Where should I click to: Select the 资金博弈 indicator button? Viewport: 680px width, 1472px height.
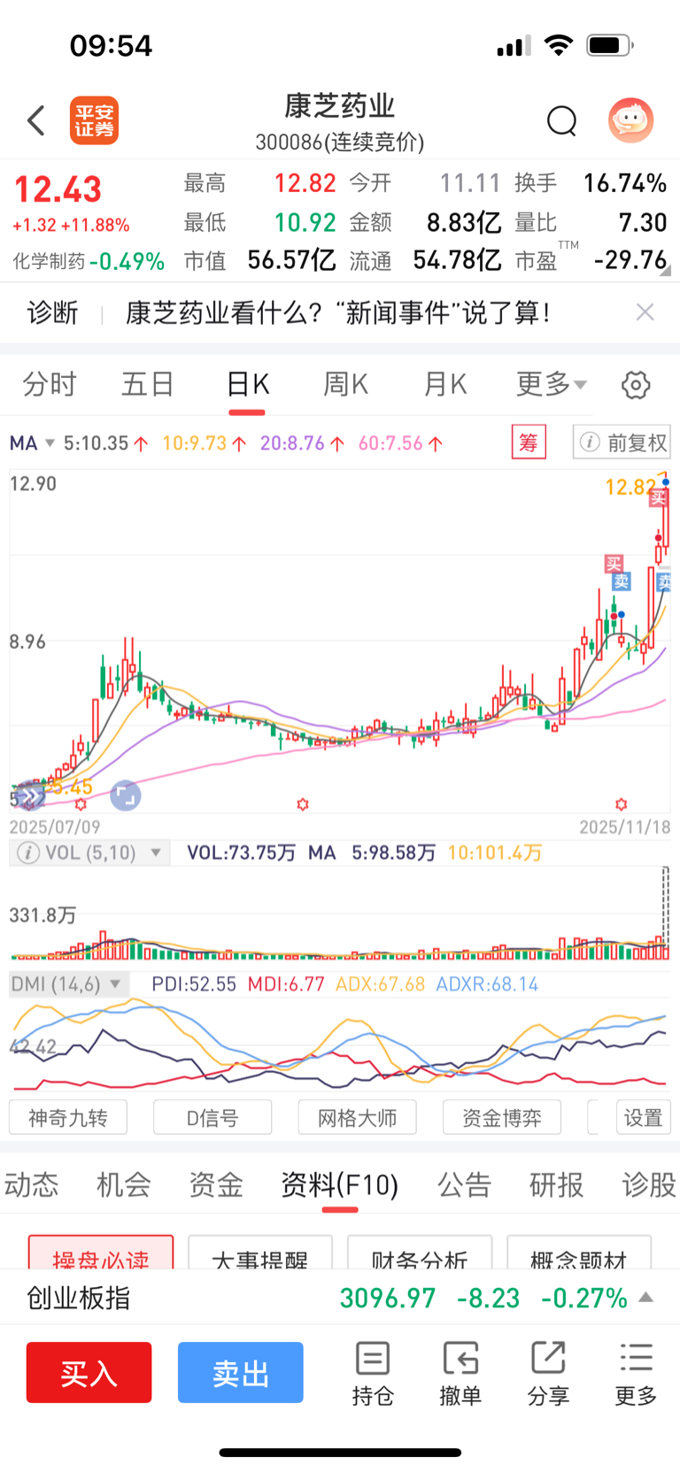click(x=502, y=1117)
